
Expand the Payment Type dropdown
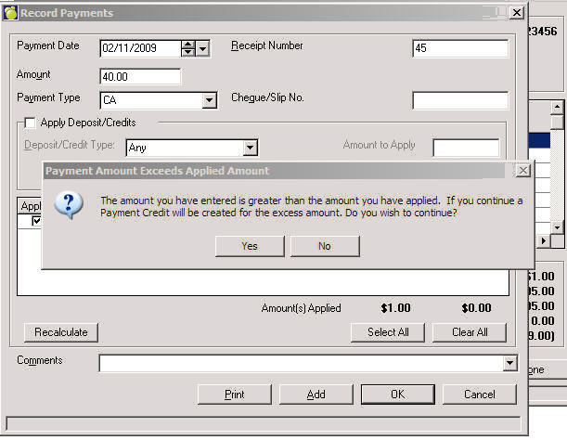(x=209, y=100)
